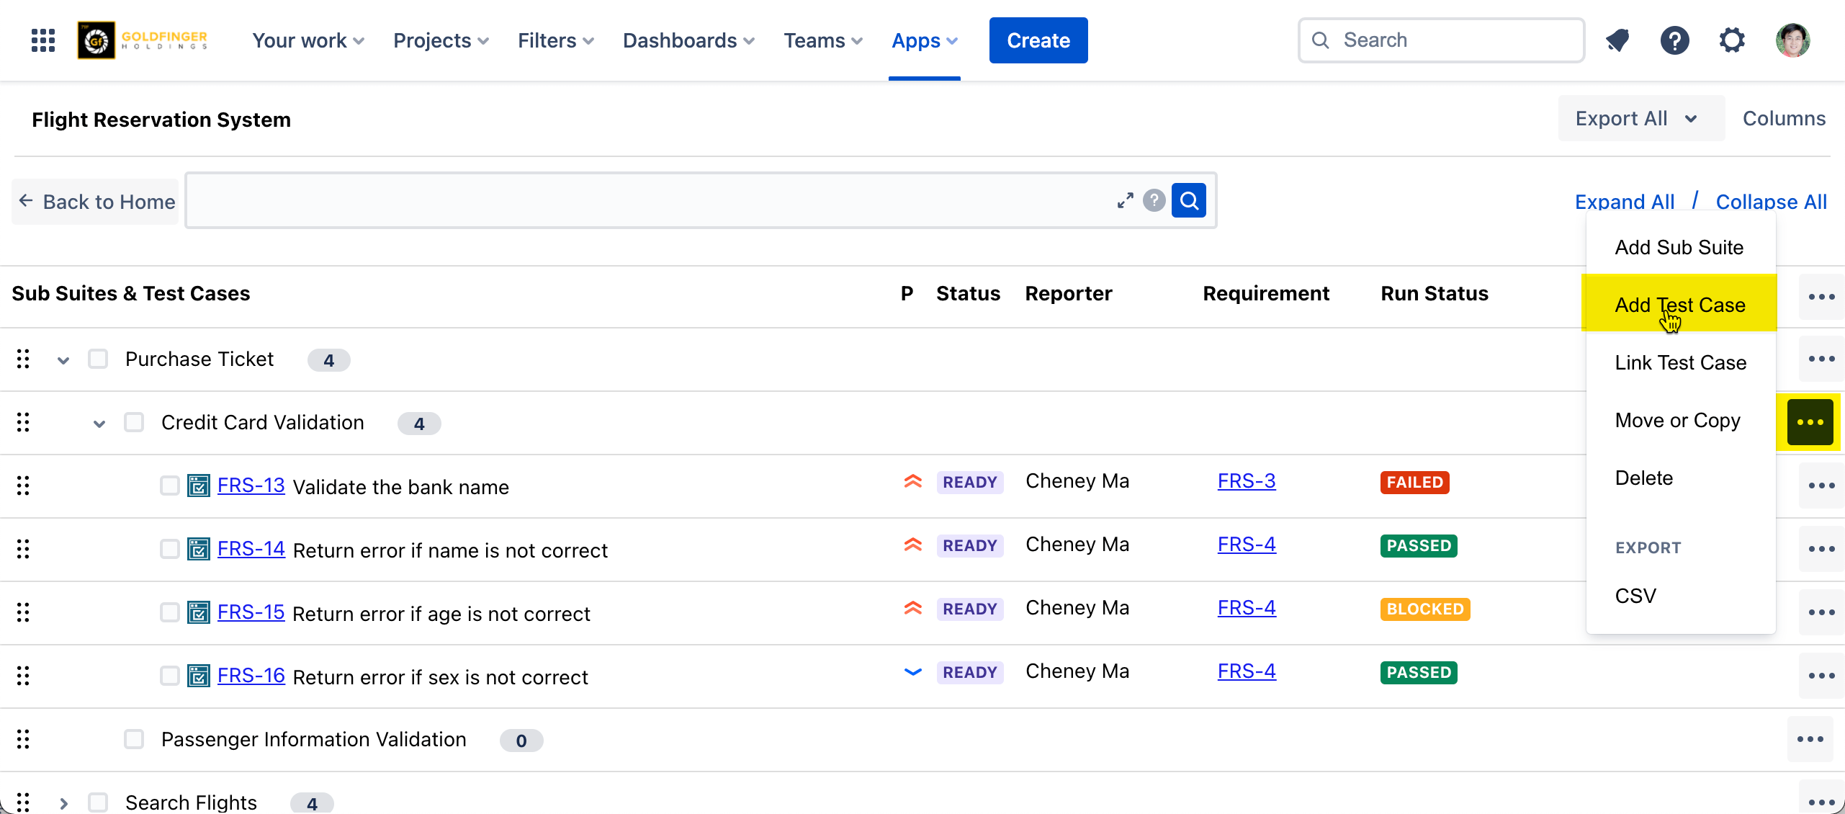
Task: Check the Purchase Ticket checkbox
Action: coord(98,359)
